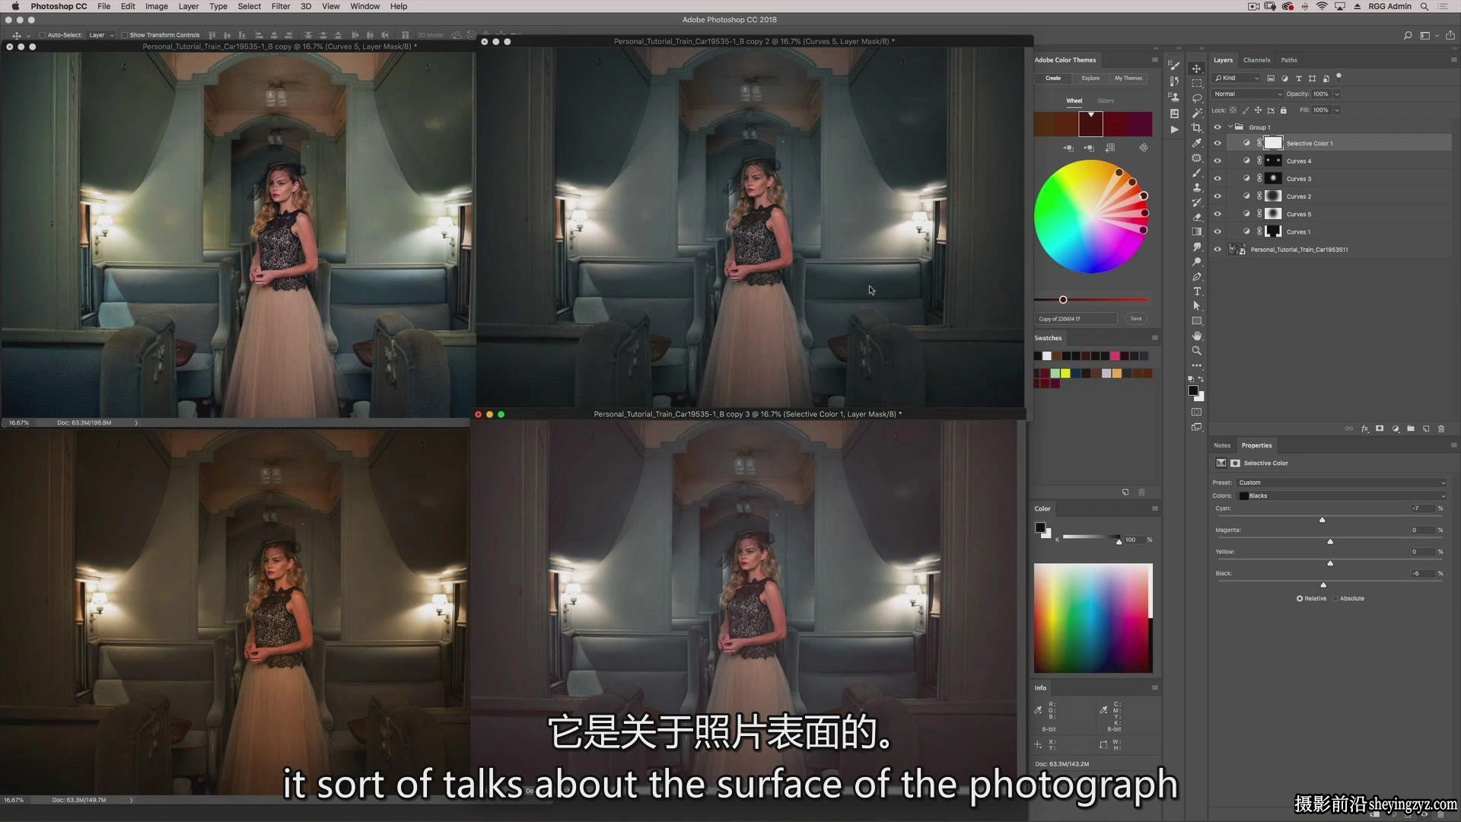1461x822 pixels.
Task: Select the Lasso tool
Action: pyautogui.click(x=1197, y=98)
